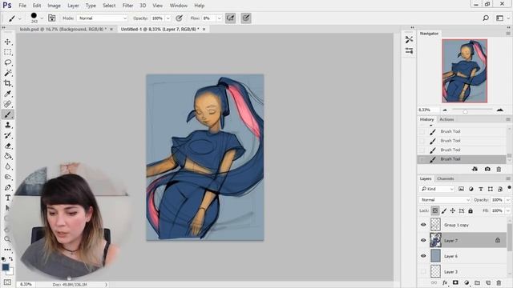513x288 pixels.
Task: Open the Brush Settings panel icon in options bar
Action: (x=51, y=18)
